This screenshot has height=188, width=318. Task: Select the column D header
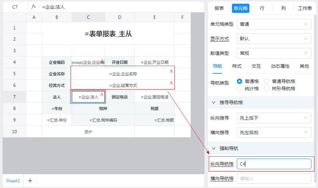pos(120,17)
